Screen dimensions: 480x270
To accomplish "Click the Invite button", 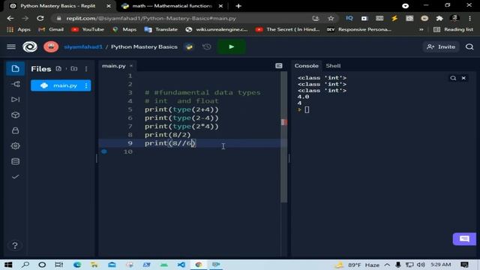I will (441, 46).
